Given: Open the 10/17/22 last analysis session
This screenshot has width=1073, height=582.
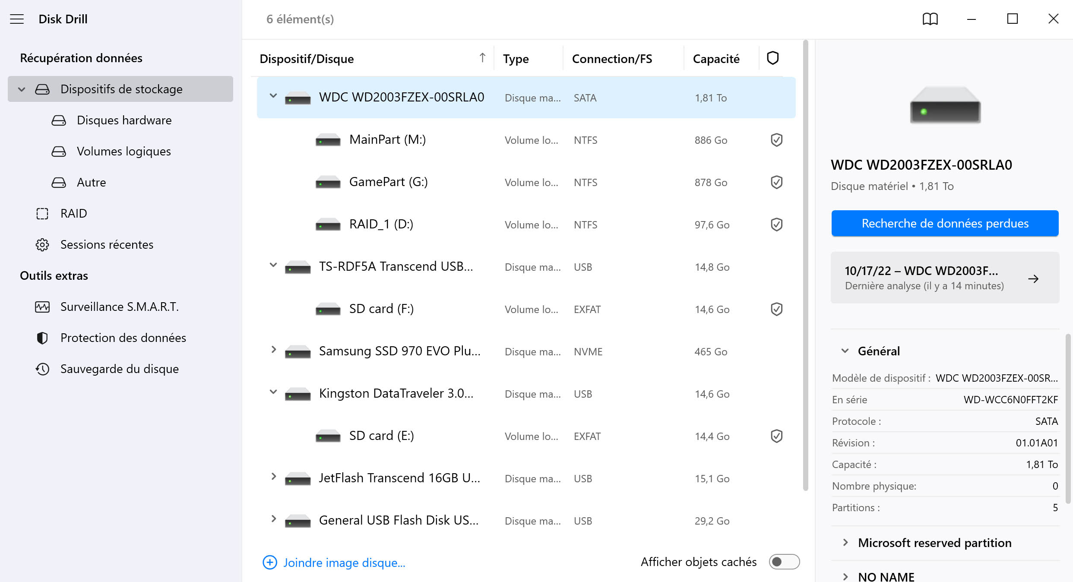Looking at the screenshot, I should point(945,278).
